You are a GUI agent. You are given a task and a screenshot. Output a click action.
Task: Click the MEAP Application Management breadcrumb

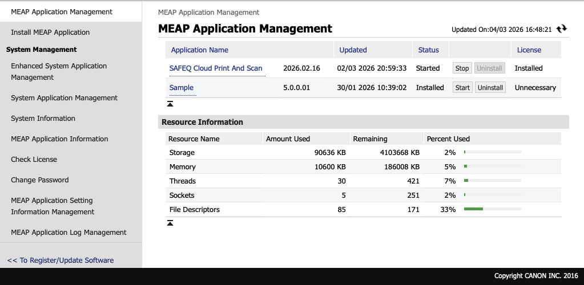[x=208, y=13]
